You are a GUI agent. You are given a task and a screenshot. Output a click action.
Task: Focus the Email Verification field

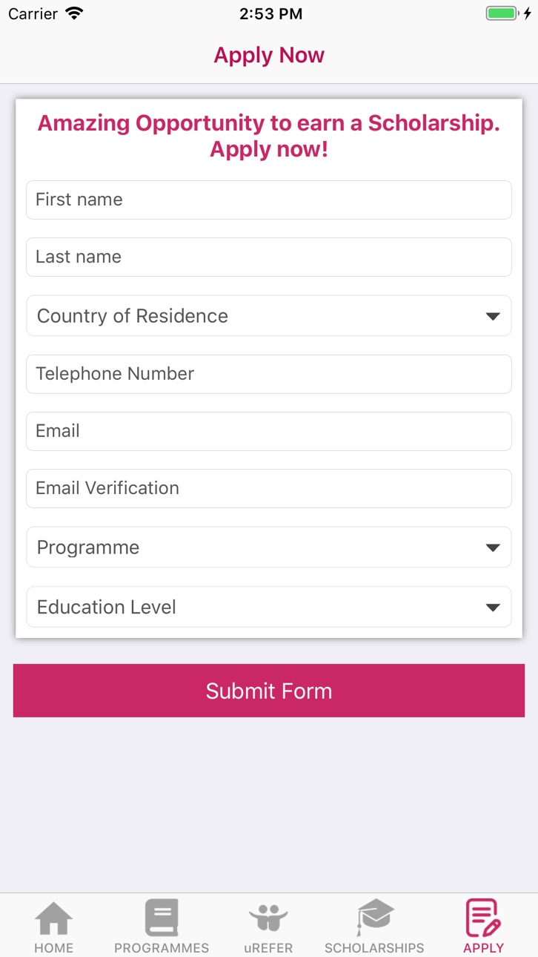click(269, 488)
